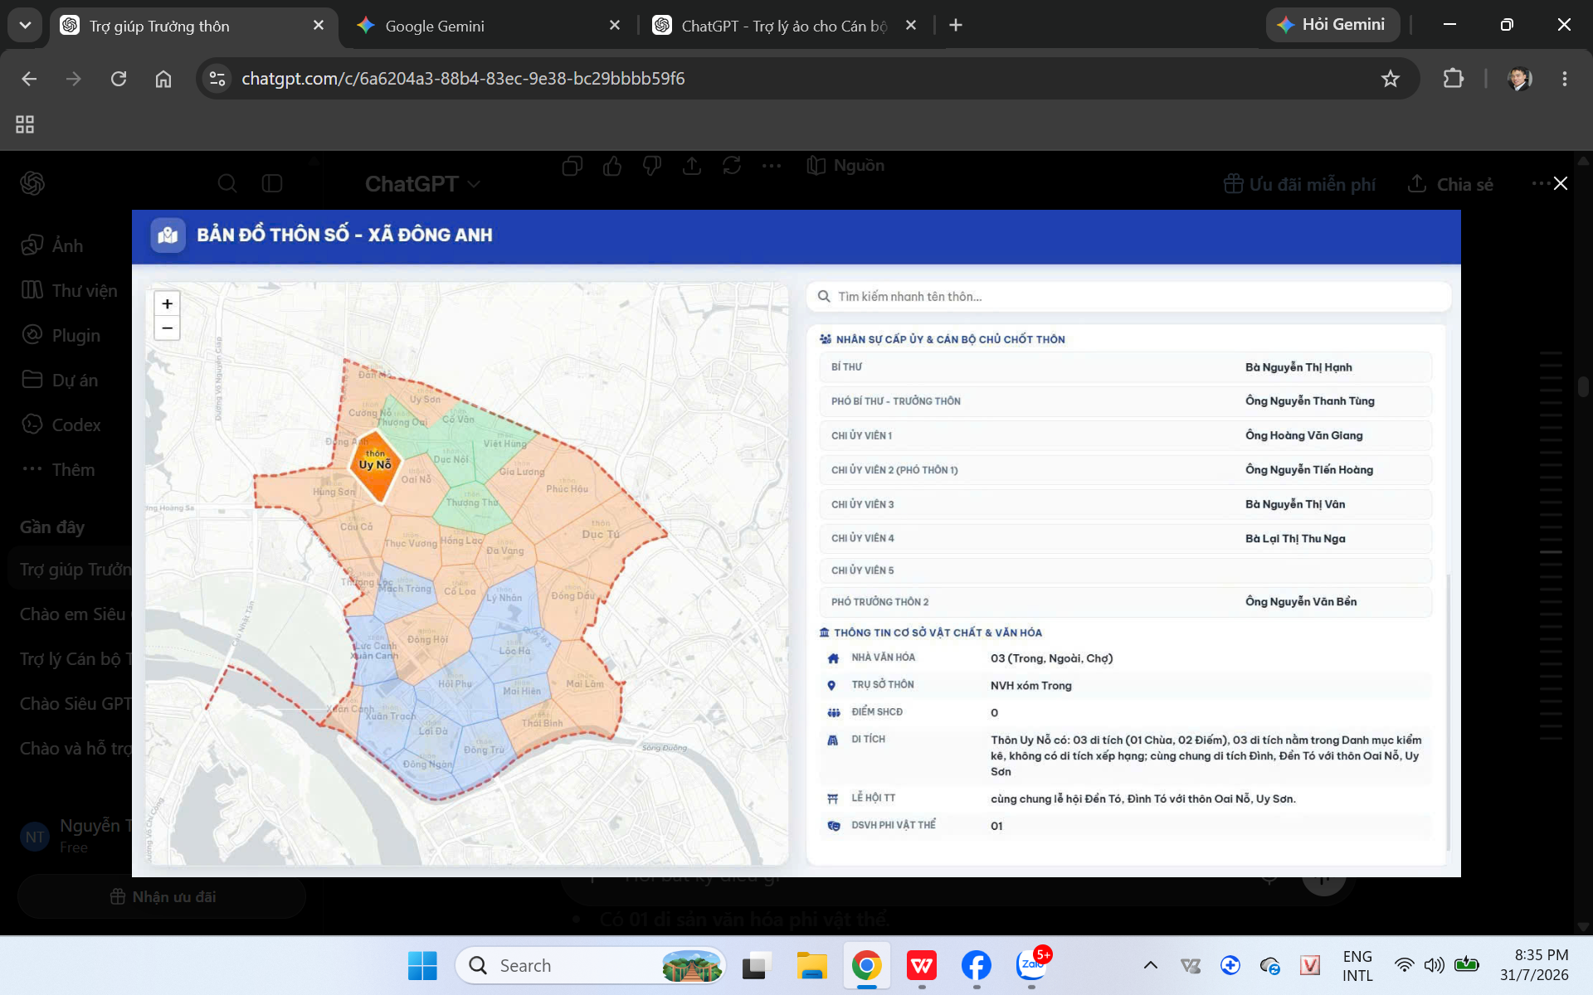Open Codex in ChatGPT sidebar
The width and height of the screenshot is (1593, 995).
(61, 425)
